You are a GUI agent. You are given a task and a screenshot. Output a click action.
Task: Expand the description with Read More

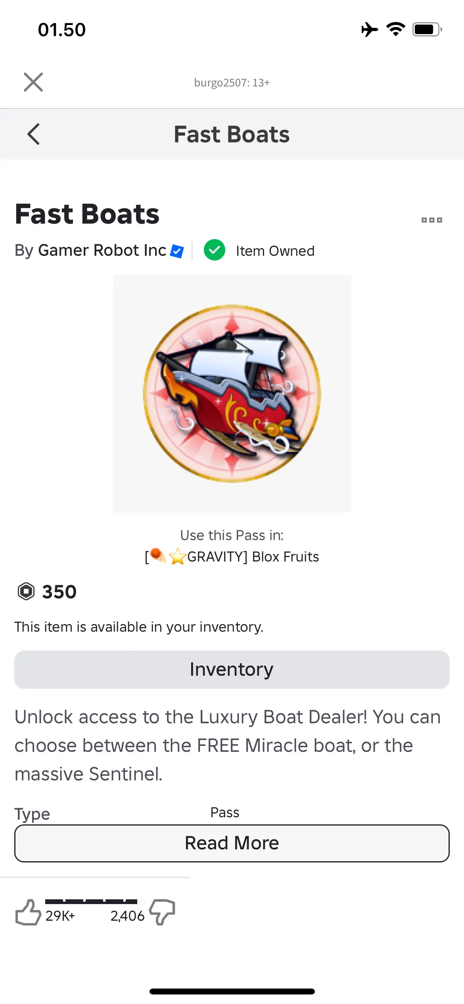point(232,843)
